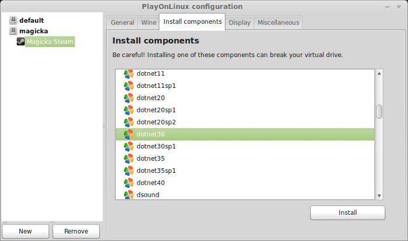Select dotnet11sp1 in the component list

(x=245, y=86)
